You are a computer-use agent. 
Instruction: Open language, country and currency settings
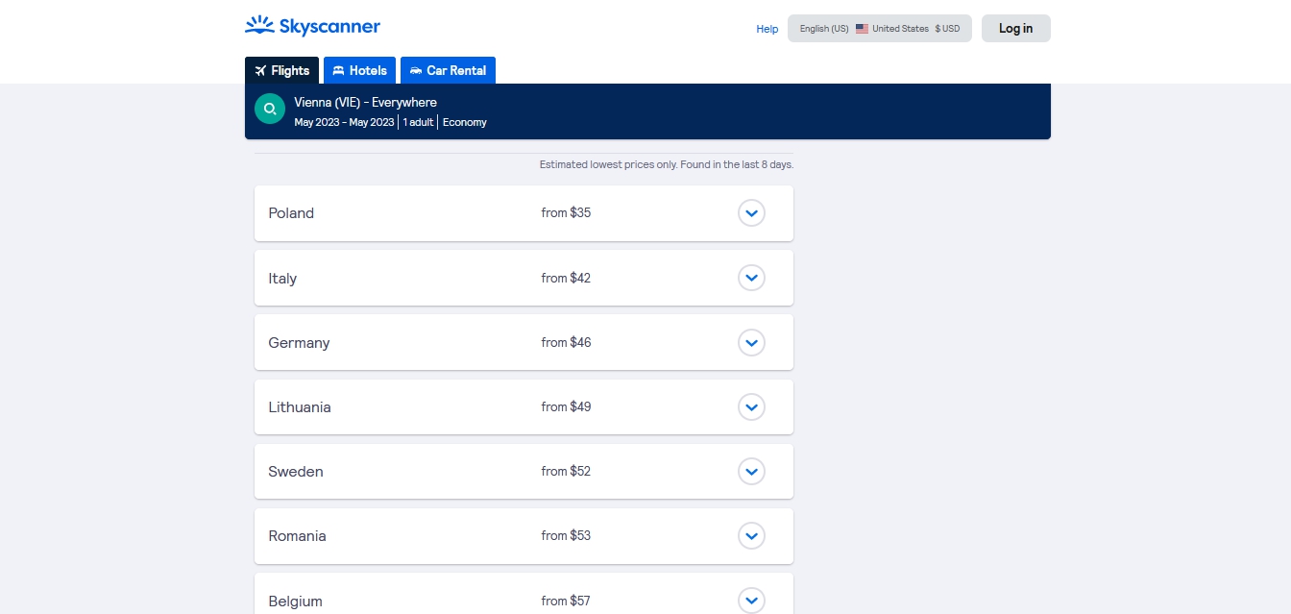pyautogui.click(x=880, y=29)
